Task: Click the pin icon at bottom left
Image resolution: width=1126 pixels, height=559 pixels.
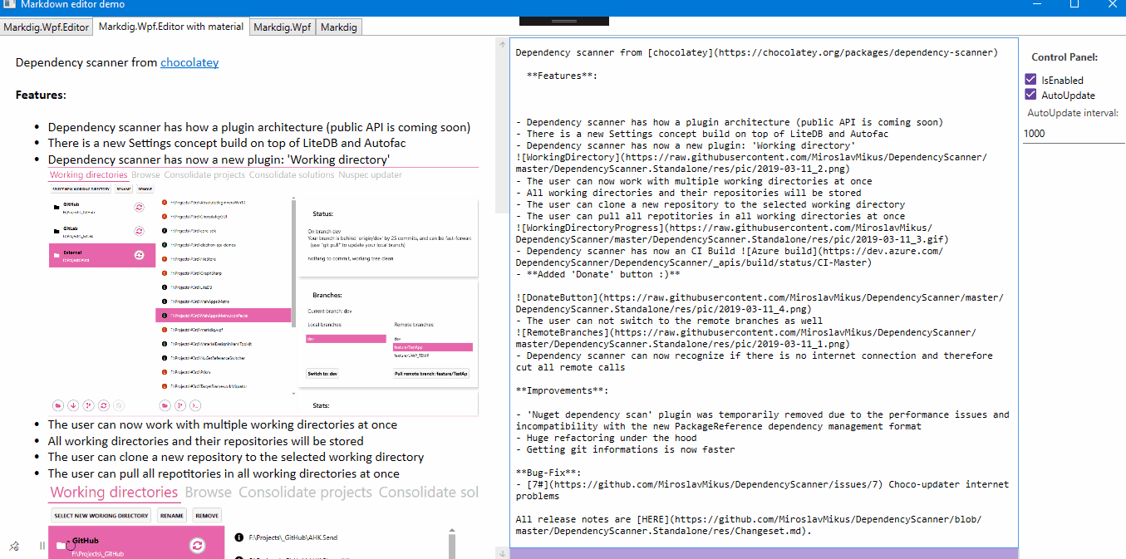Action: point(14,546)
